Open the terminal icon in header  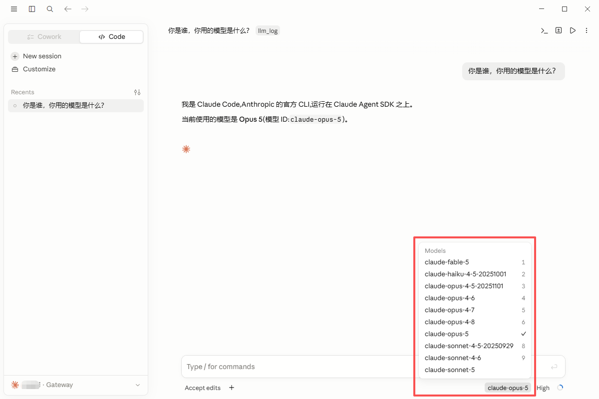tap(545, 30)
